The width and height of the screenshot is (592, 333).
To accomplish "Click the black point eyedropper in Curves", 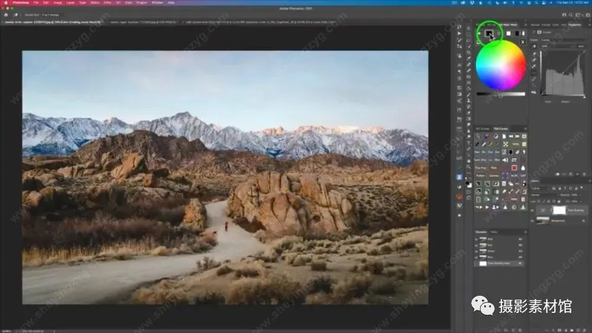I will (x=534, y=54).
